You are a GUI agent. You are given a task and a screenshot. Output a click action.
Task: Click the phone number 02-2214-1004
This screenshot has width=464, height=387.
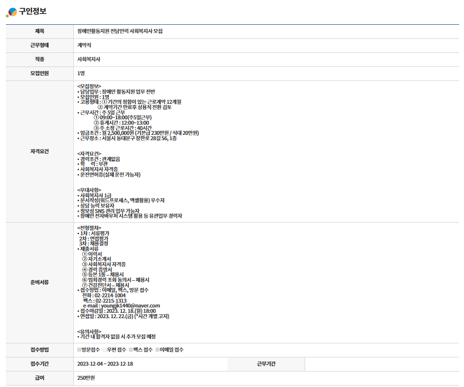point(103,295)
